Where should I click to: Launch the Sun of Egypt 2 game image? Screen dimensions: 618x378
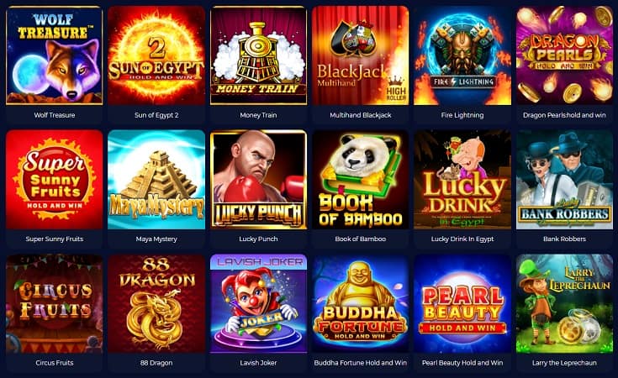pyautogui.click(x=156, y=55)
